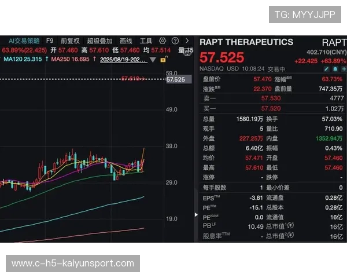
Task: Select the F9 toolbar item
Action: (50, 41)
